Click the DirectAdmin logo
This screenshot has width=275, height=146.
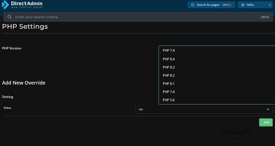coord(22,5)
